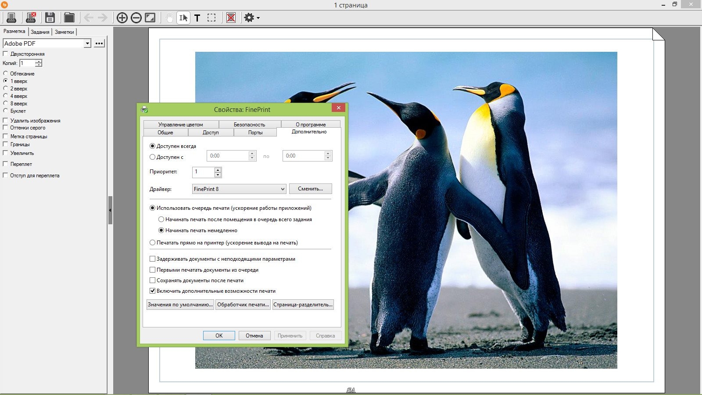Select the Буклет layout

point(6,111)
